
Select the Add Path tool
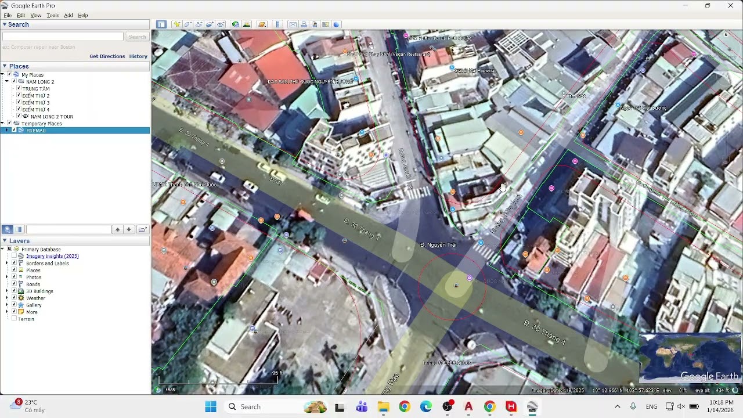[x=199, y=24]
